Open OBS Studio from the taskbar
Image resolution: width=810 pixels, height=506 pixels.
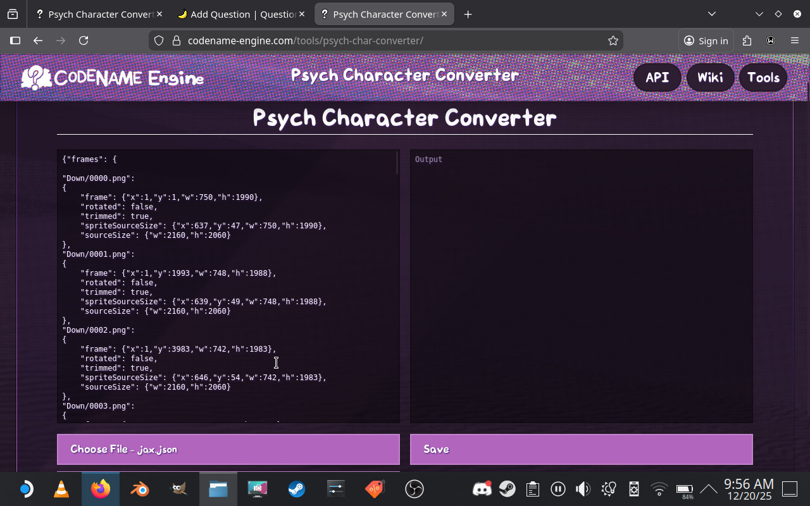coord(414,489)
